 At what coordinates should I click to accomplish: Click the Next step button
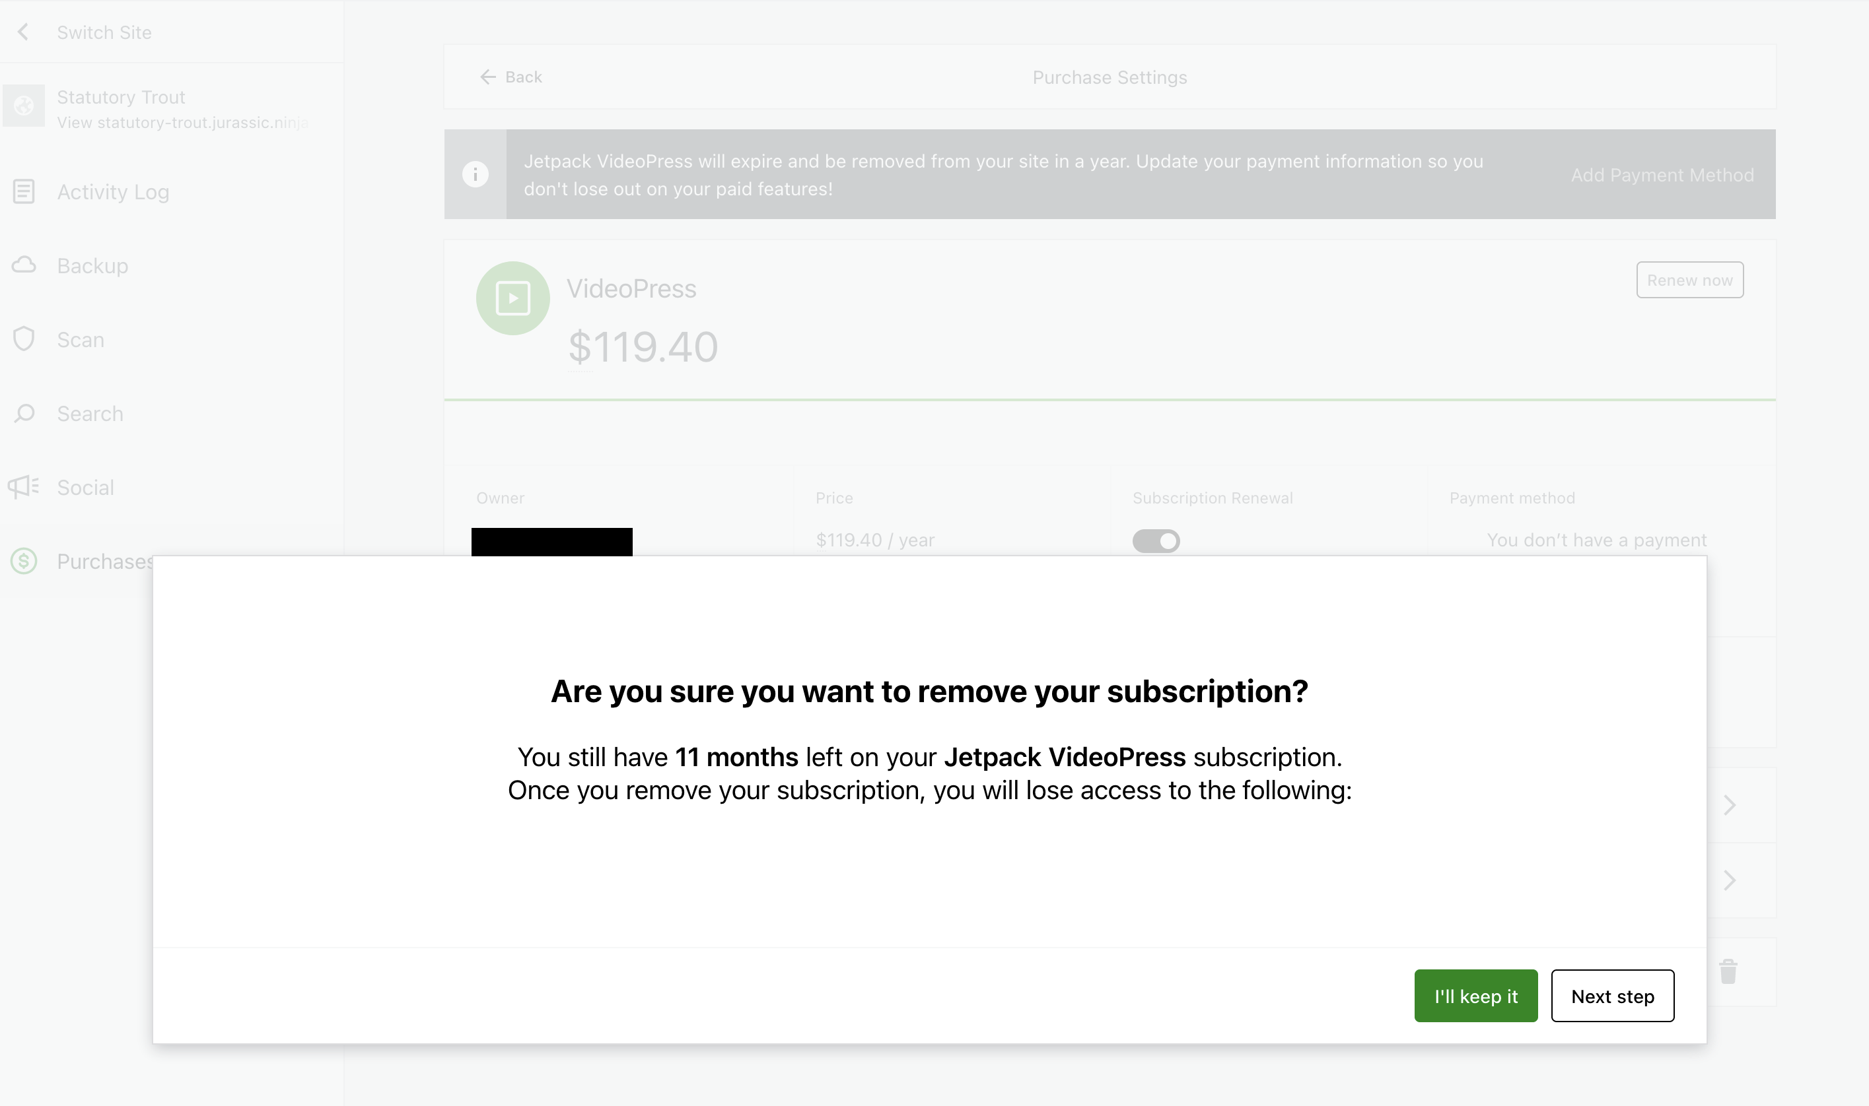coord(1613,996)
